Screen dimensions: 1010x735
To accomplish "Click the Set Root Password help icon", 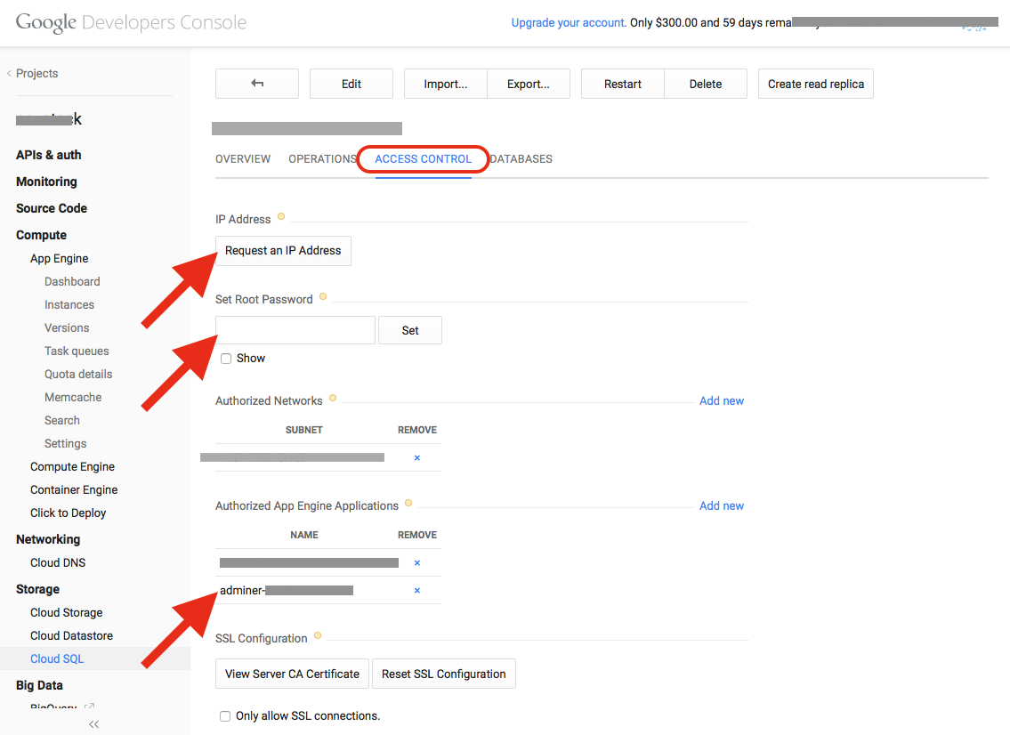I will click(x=323, y=296).
